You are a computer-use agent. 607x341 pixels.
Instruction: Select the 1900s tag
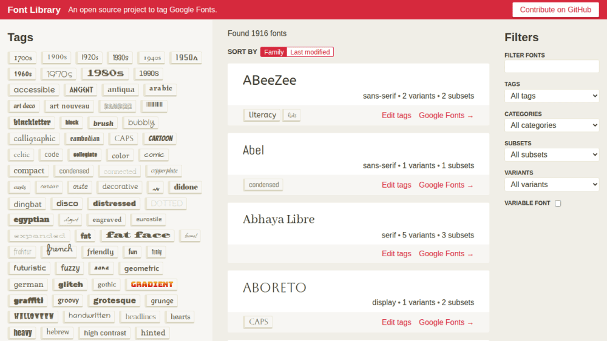(x=57, y=58)
